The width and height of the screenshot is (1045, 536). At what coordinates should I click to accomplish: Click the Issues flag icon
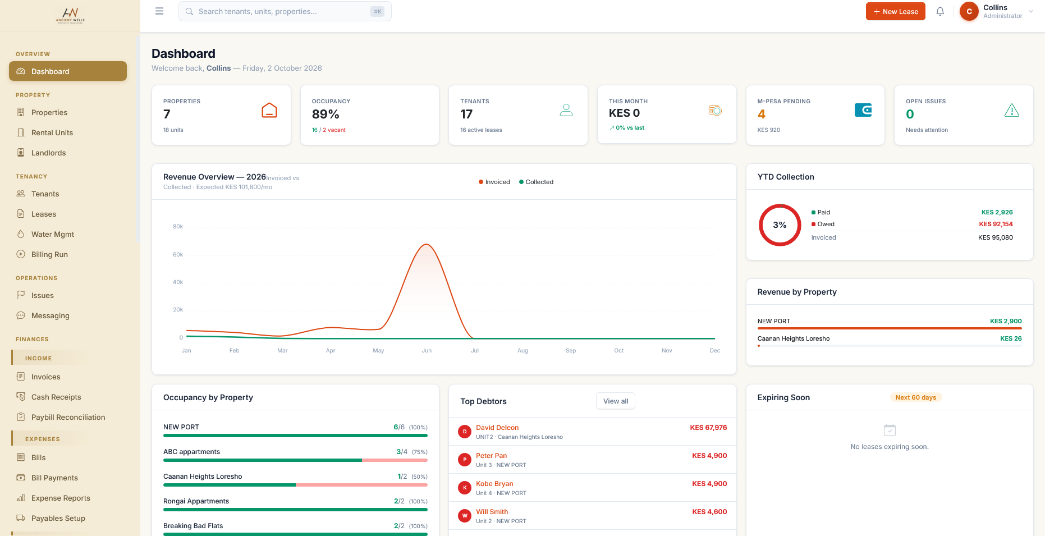21,295
